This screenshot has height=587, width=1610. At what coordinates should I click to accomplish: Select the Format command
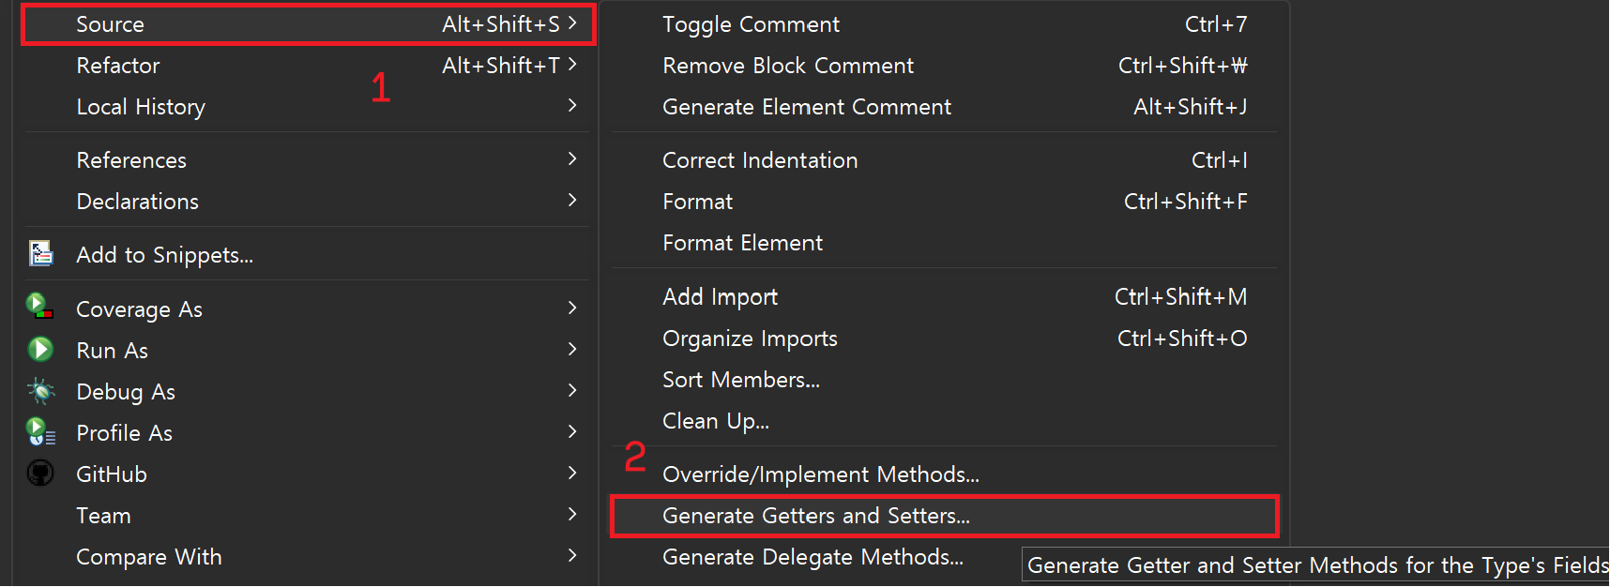945,202
